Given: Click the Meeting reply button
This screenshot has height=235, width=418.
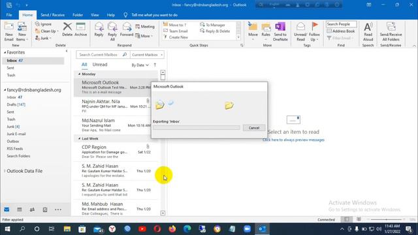Looking at the screenshot, I should pos(145,27).
